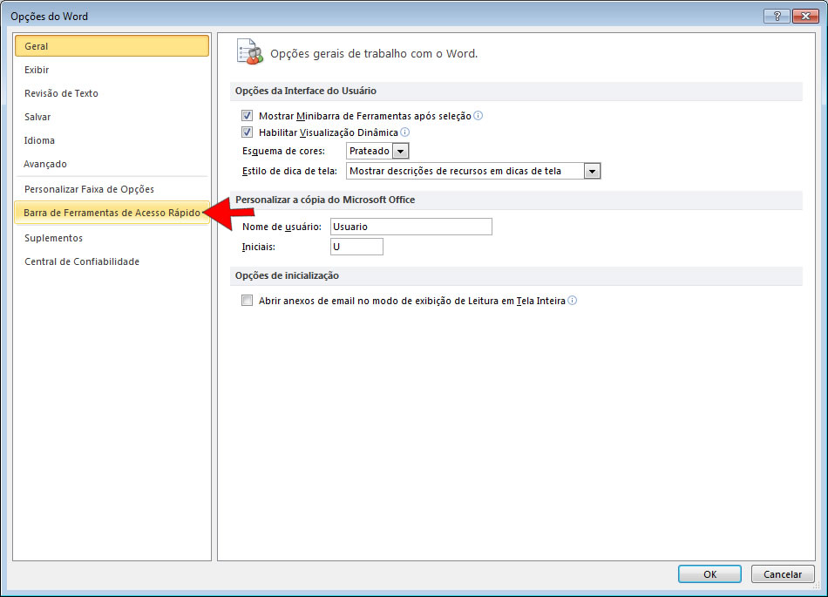Open Personalizar Faixa de Opções
828x597 pixels.
pos(112,189)
